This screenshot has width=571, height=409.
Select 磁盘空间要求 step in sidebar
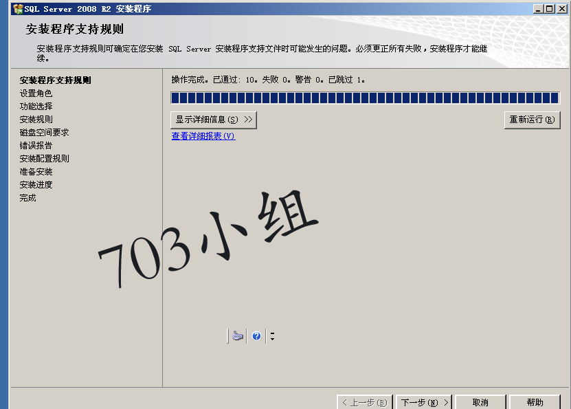click(44, 133)
